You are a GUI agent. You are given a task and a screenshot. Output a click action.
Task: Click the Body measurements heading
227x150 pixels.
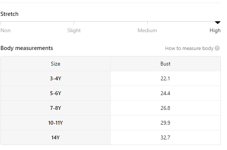(27, 48)
